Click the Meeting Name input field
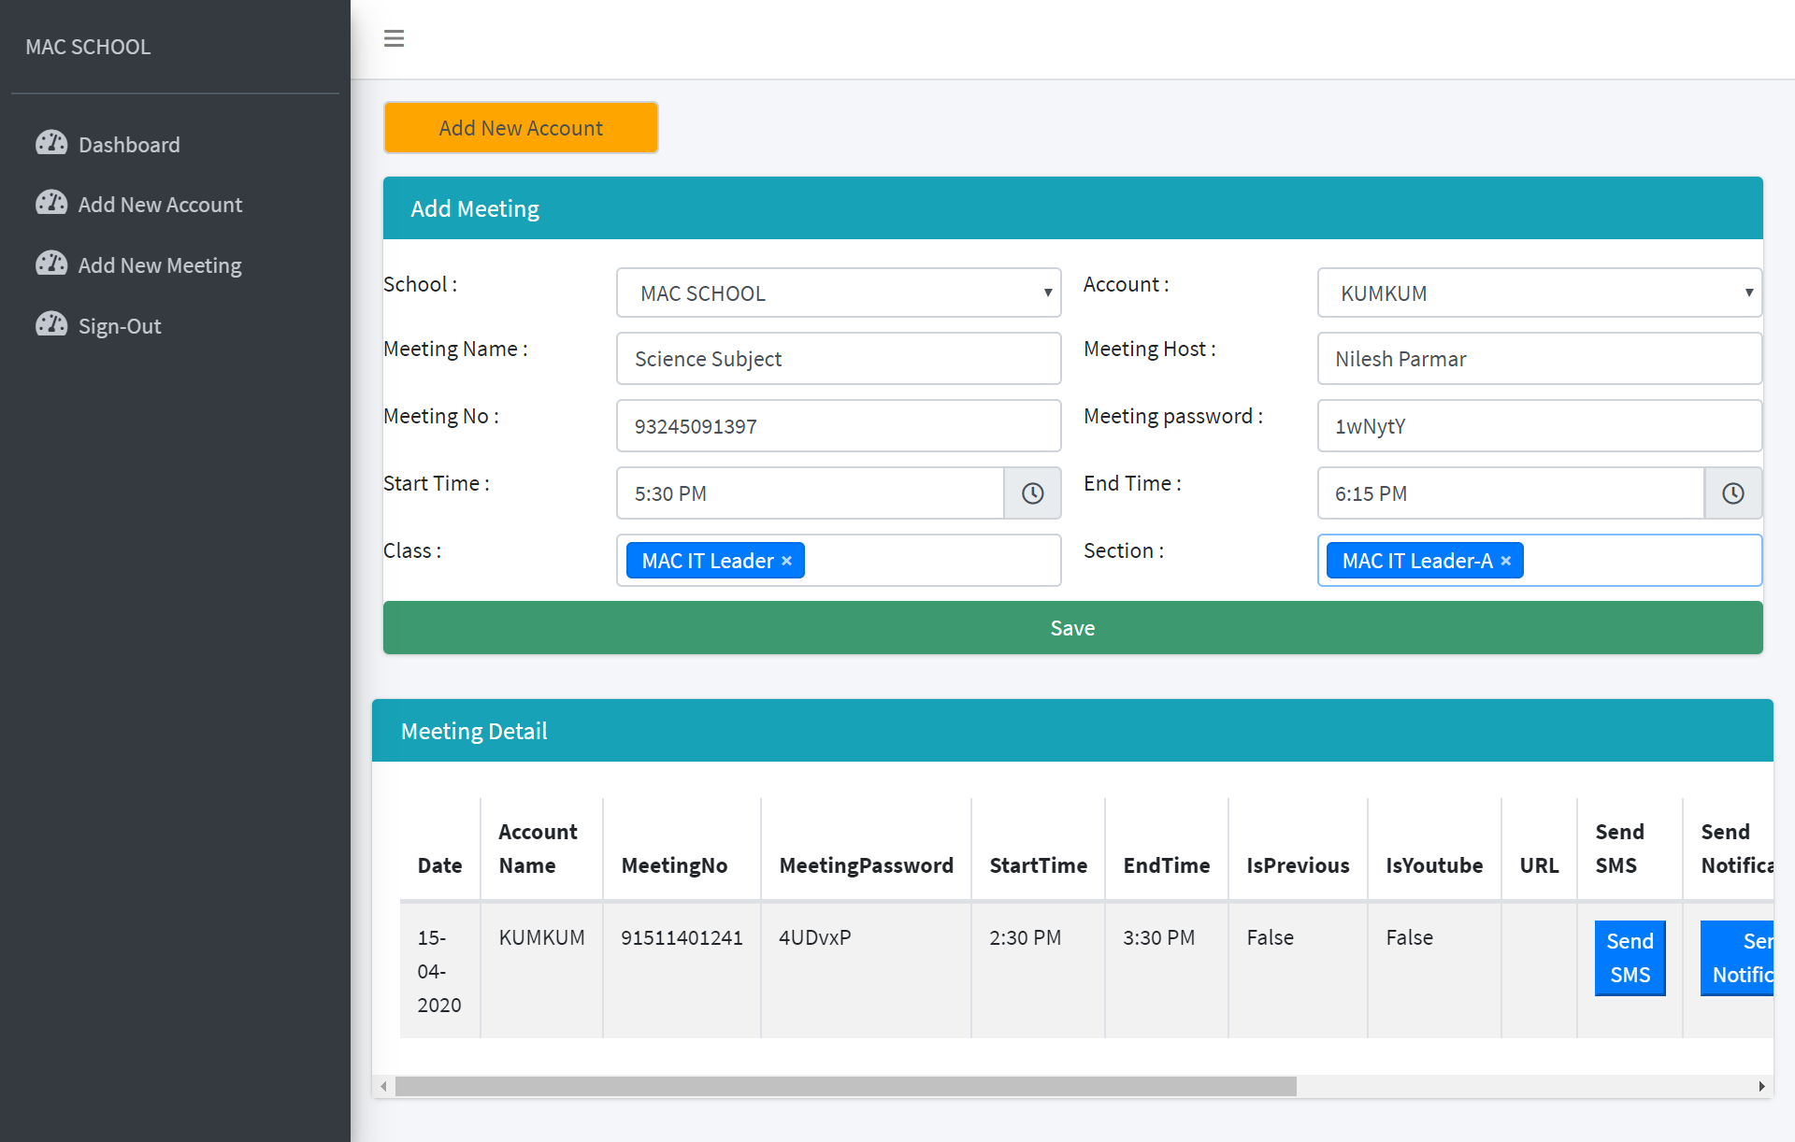The width and height of the screenshot is (1795, 1142). 838,359
